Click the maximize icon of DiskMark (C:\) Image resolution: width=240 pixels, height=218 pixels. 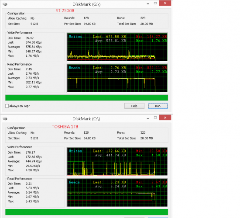155,118
